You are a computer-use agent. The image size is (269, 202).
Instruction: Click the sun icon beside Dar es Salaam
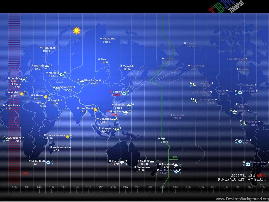(68, 137)
